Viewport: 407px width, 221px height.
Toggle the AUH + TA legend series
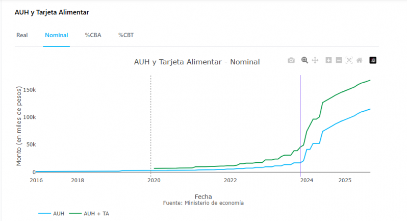tap(90, 213)
